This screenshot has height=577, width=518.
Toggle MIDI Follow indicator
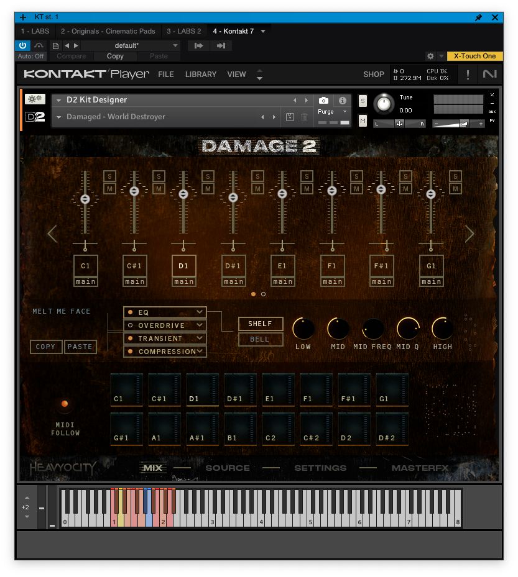(65, 404)
